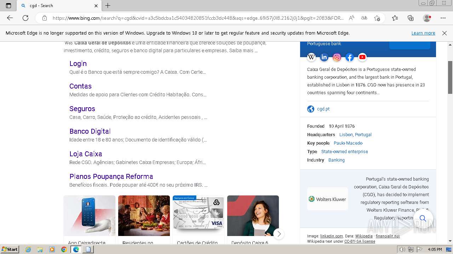Open a new tab with the plus icon
This screenshot has height=254, width=453.
click(108, 6)
